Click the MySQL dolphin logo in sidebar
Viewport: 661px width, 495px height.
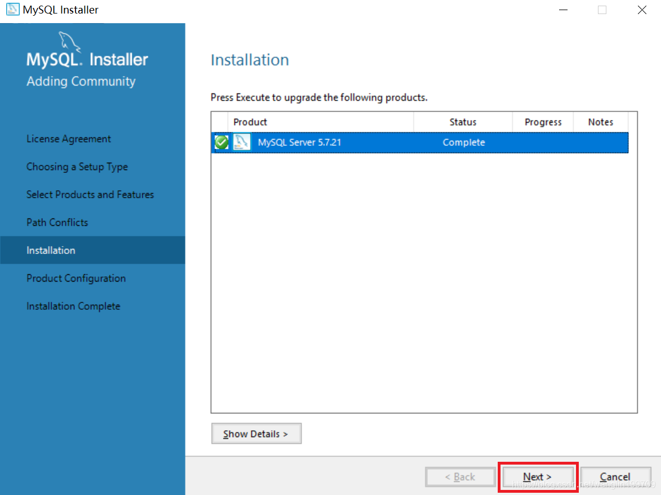(x=70, y=41)
